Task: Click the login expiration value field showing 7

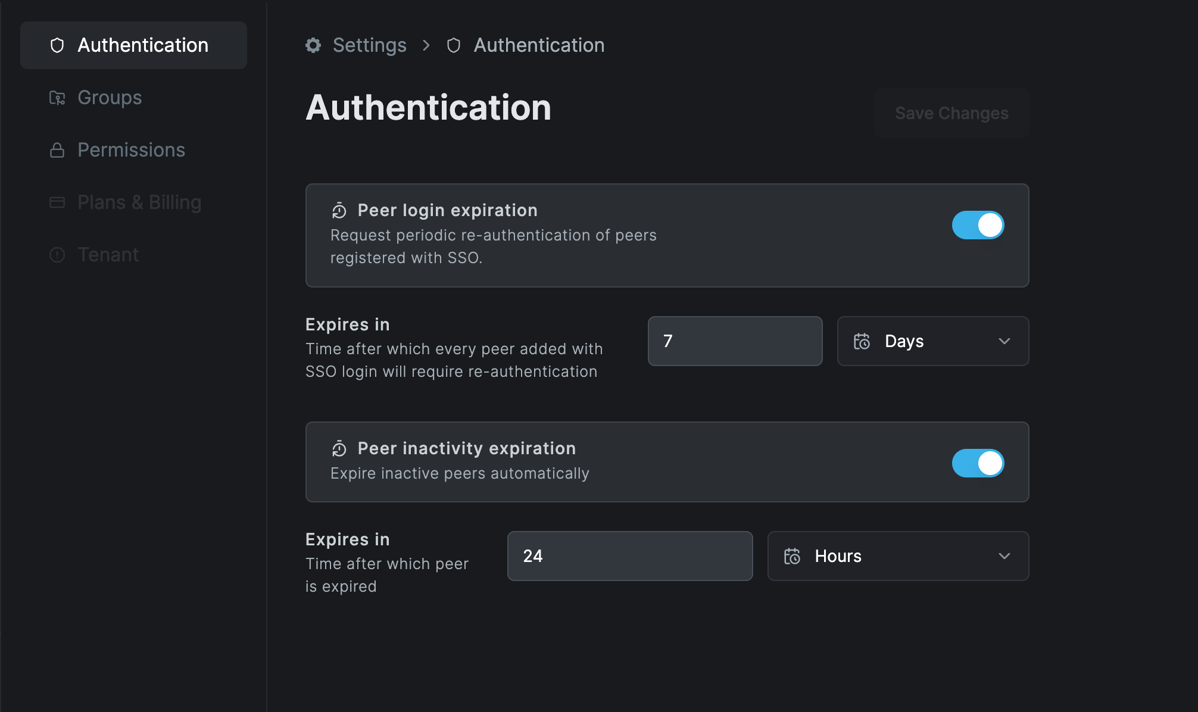Action: click(x=735, y=341)
